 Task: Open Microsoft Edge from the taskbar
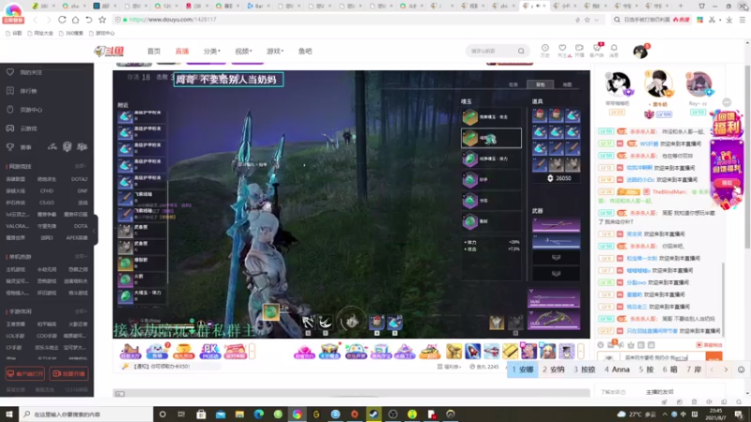click(259, 414)
